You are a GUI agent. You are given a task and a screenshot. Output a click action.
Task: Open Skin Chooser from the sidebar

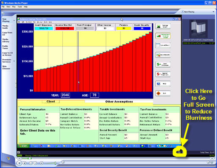pyautogui.click(x=6, y=67)
